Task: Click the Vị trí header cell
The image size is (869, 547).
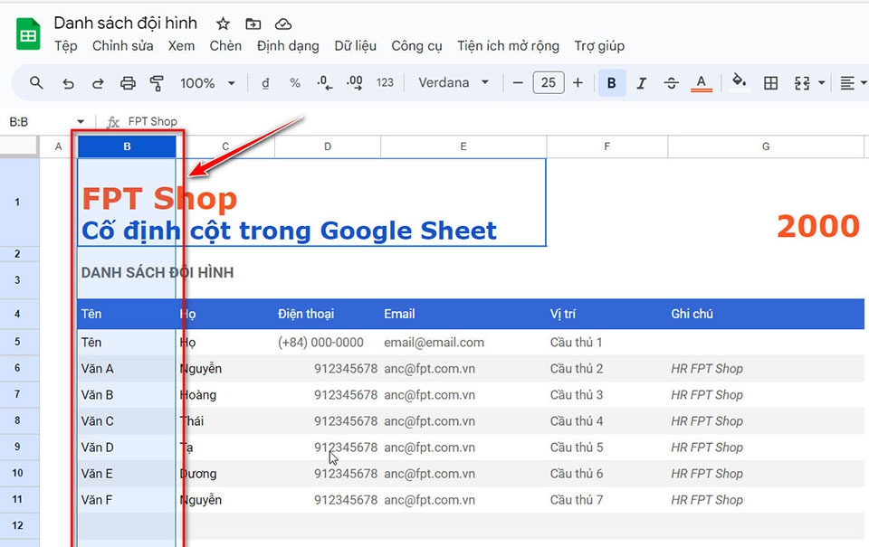Action: [606, 314]
